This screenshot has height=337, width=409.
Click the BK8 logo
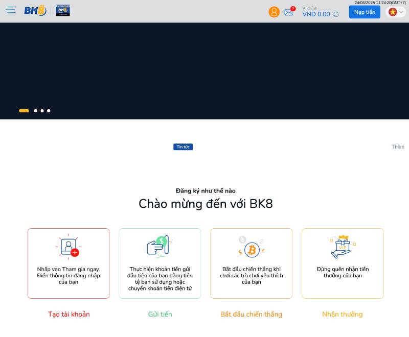[36, 9]
